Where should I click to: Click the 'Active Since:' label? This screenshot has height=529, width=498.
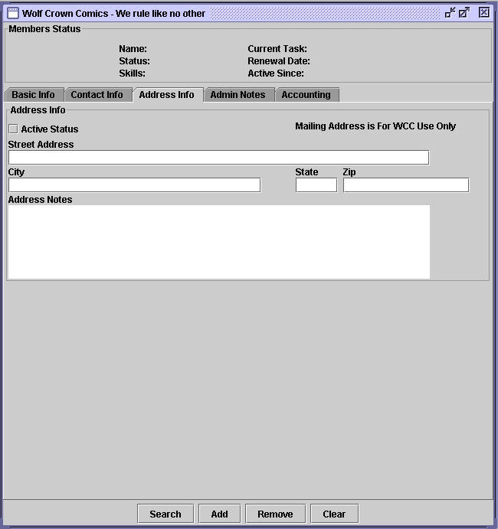tap(276, 73)
